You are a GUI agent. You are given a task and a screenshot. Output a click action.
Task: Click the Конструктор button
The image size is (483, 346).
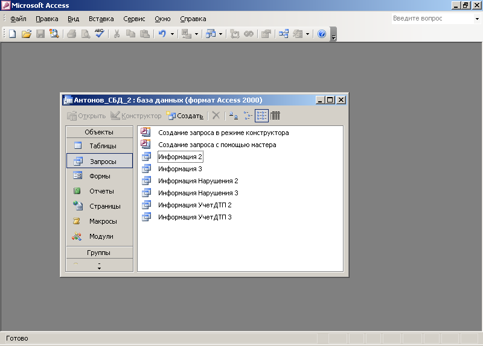[x=136, y=116]
